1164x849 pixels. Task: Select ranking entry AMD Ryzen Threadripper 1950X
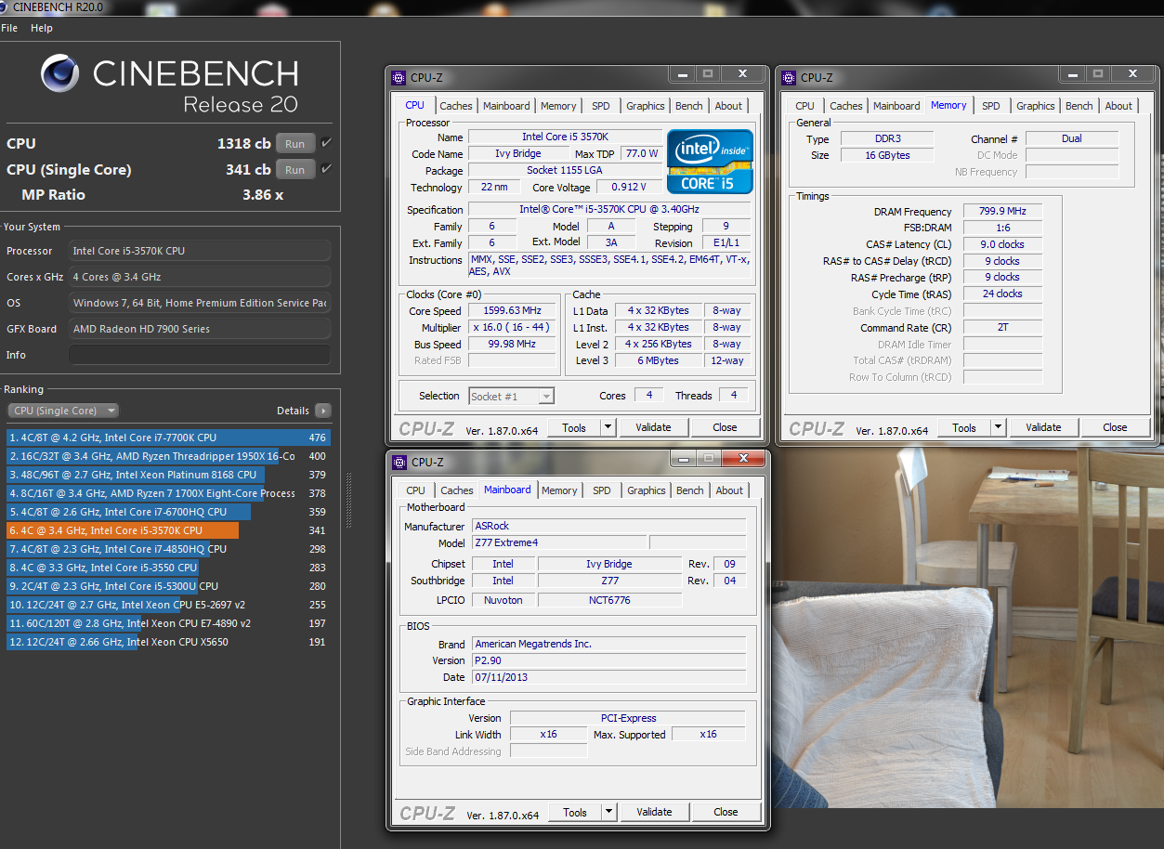pos(168,456)
